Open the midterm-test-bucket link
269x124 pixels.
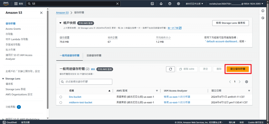pyautogui.click(x=80, y=103)
